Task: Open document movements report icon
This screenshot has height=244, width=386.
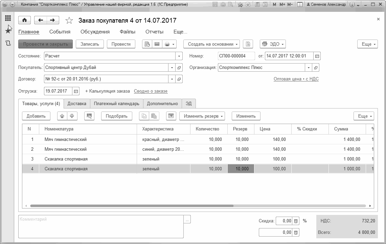Action: click(147, 44)
